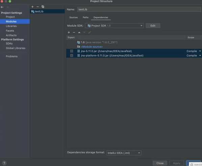Toggle export checkbox for jna-5.11.0.jar

click(x=72, y=51)
